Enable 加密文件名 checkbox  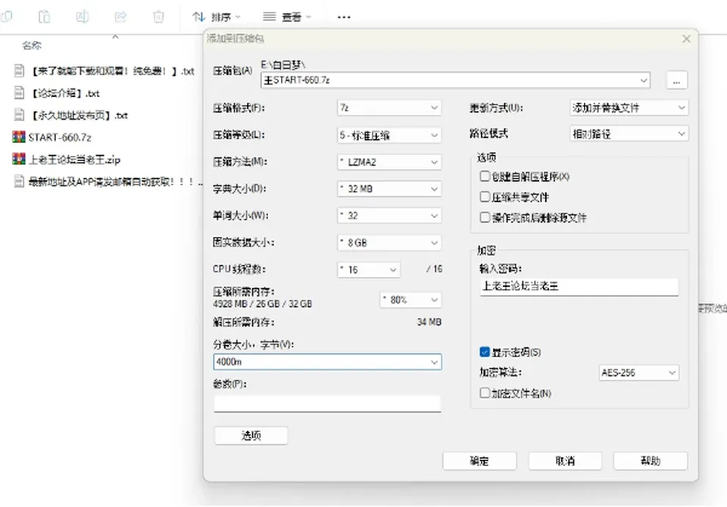[485, 393]
